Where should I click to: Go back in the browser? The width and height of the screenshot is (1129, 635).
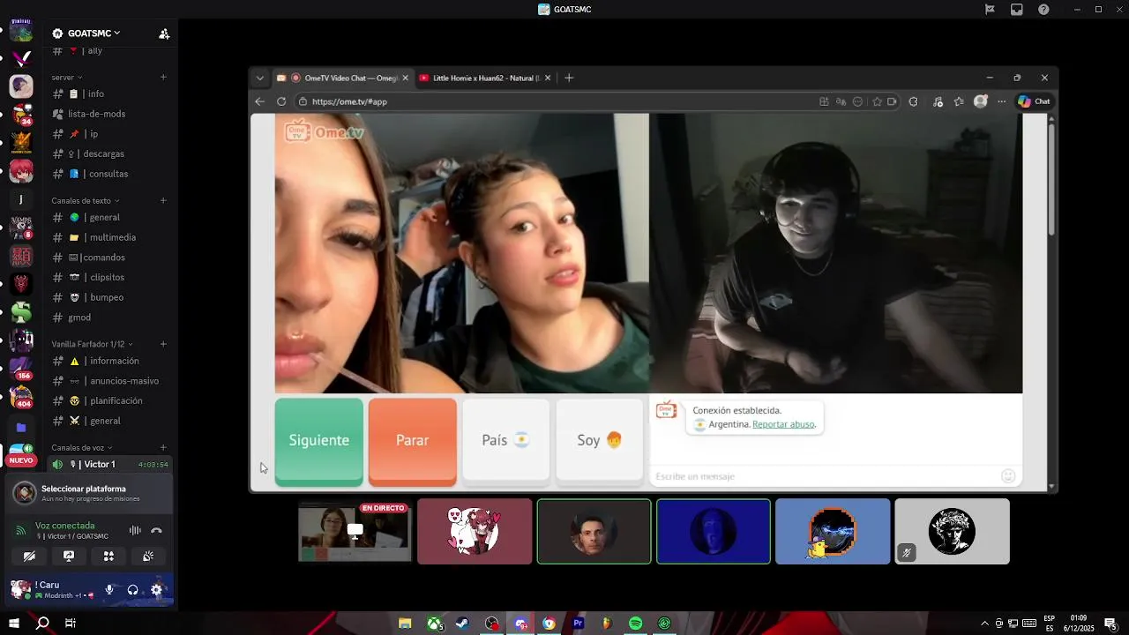(x=260, y=101)
